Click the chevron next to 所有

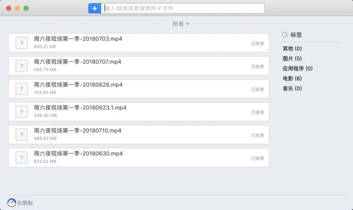(x=187, y=24)
